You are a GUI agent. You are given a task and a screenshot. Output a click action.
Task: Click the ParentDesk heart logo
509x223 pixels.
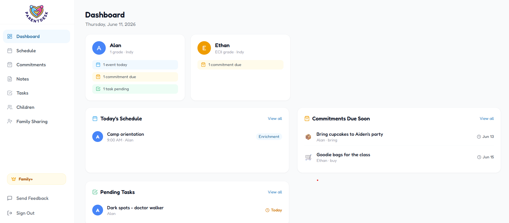[37, 14]
